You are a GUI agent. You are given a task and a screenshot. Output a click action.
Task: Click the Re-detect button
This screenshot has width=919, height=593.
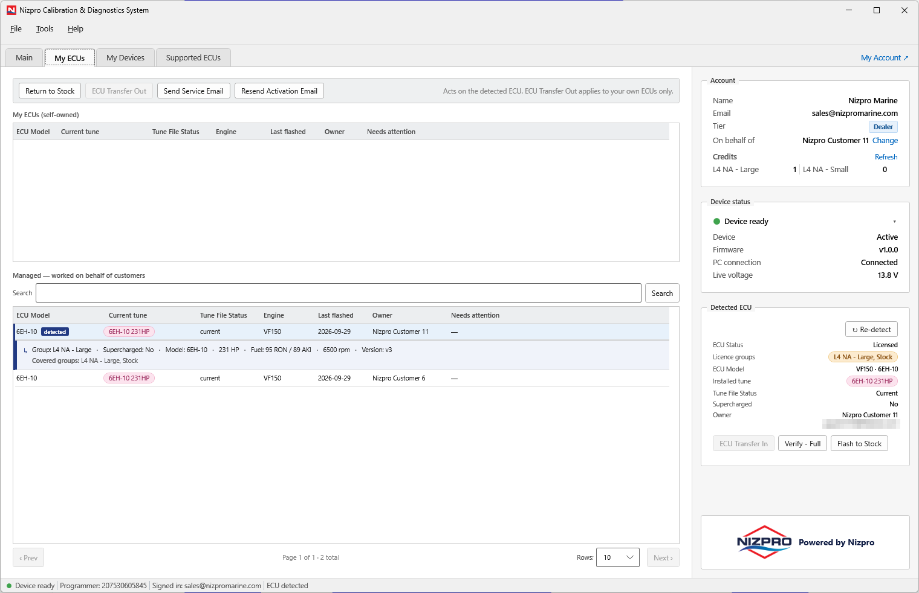(x=871, y=330)
